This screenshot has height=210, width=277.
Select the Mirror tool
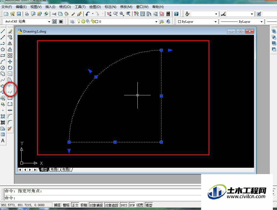pos(10,43)
